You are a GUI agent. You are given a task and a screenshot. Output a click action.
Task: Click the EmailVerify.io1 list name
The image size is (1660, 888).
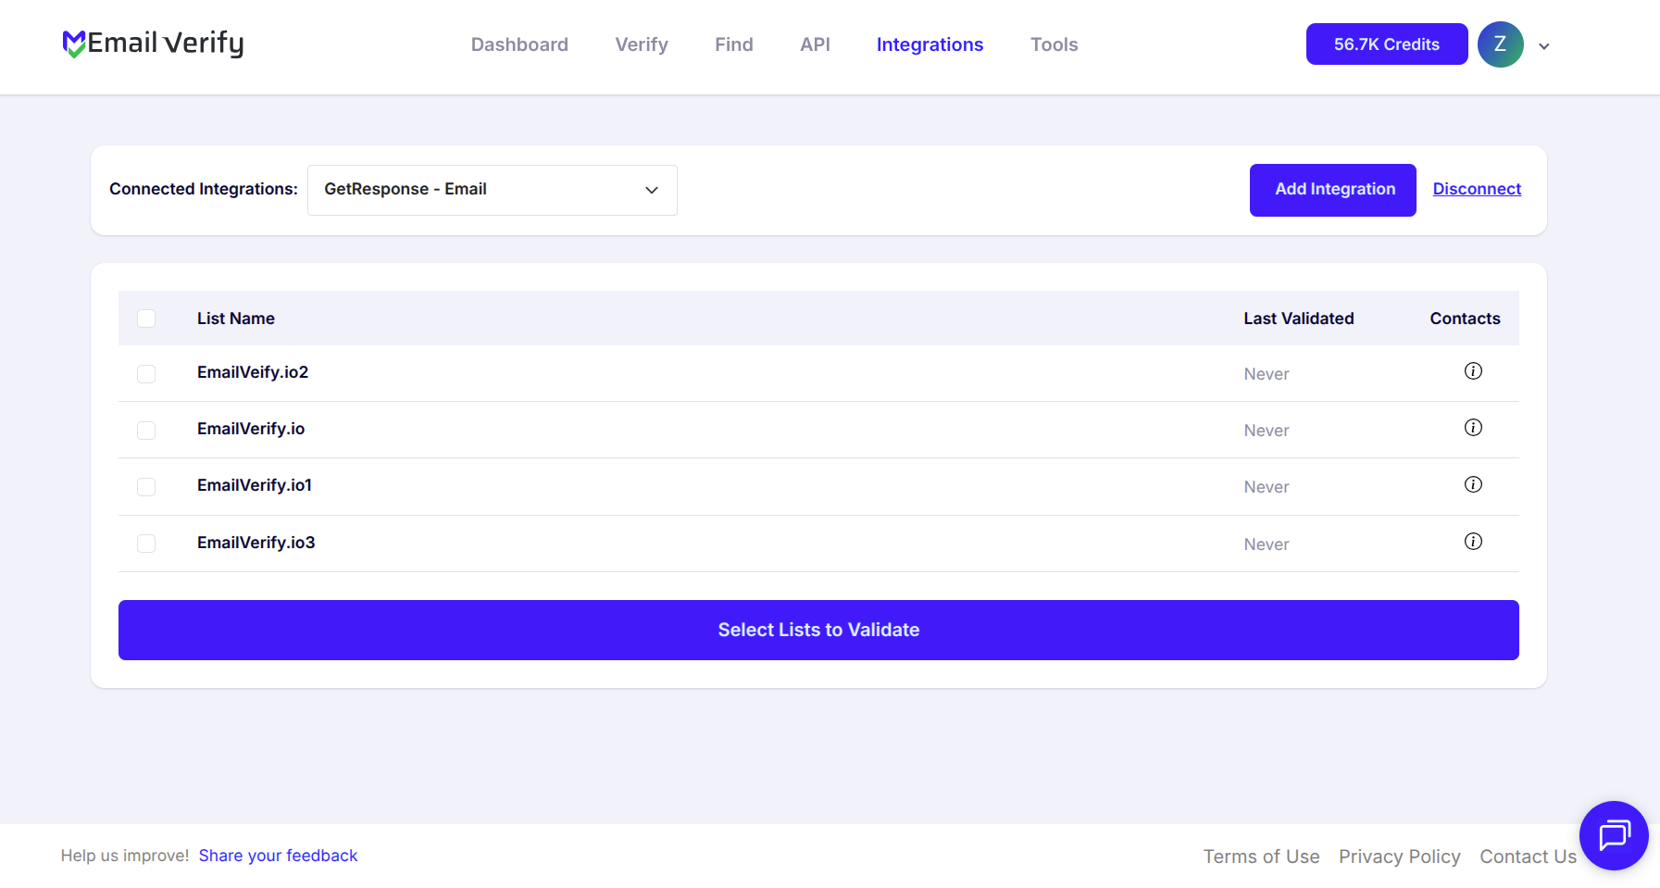pyautogui.click(x=255, y=485)
